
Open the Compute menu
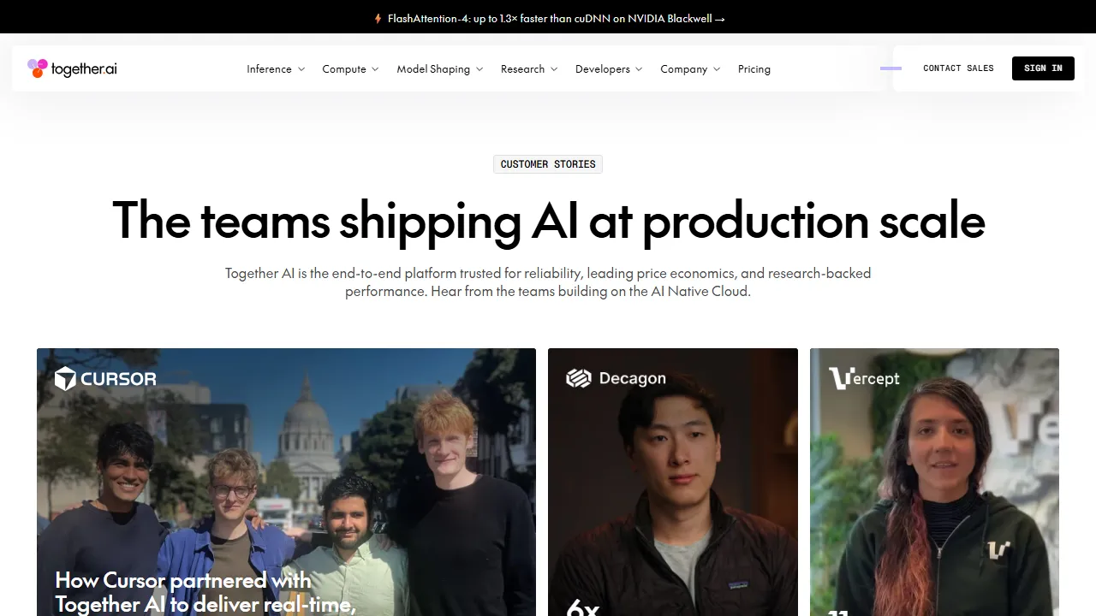[344, 69]
